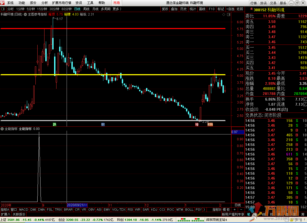Toggle the right info panel icon
The width and height of the screenshot is (307, 223).
coord(228,14)
